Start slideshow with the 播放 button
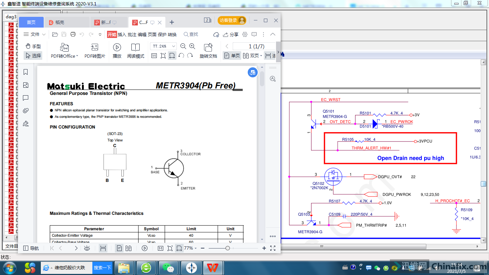Screen dimensions: 489x275 tap(117, 51)
